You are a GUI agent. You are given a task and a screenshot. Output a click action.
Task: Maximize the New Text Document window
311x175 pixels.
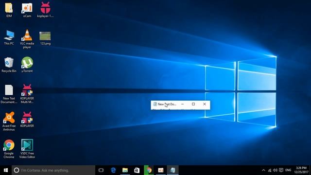[x=193, y=104]
